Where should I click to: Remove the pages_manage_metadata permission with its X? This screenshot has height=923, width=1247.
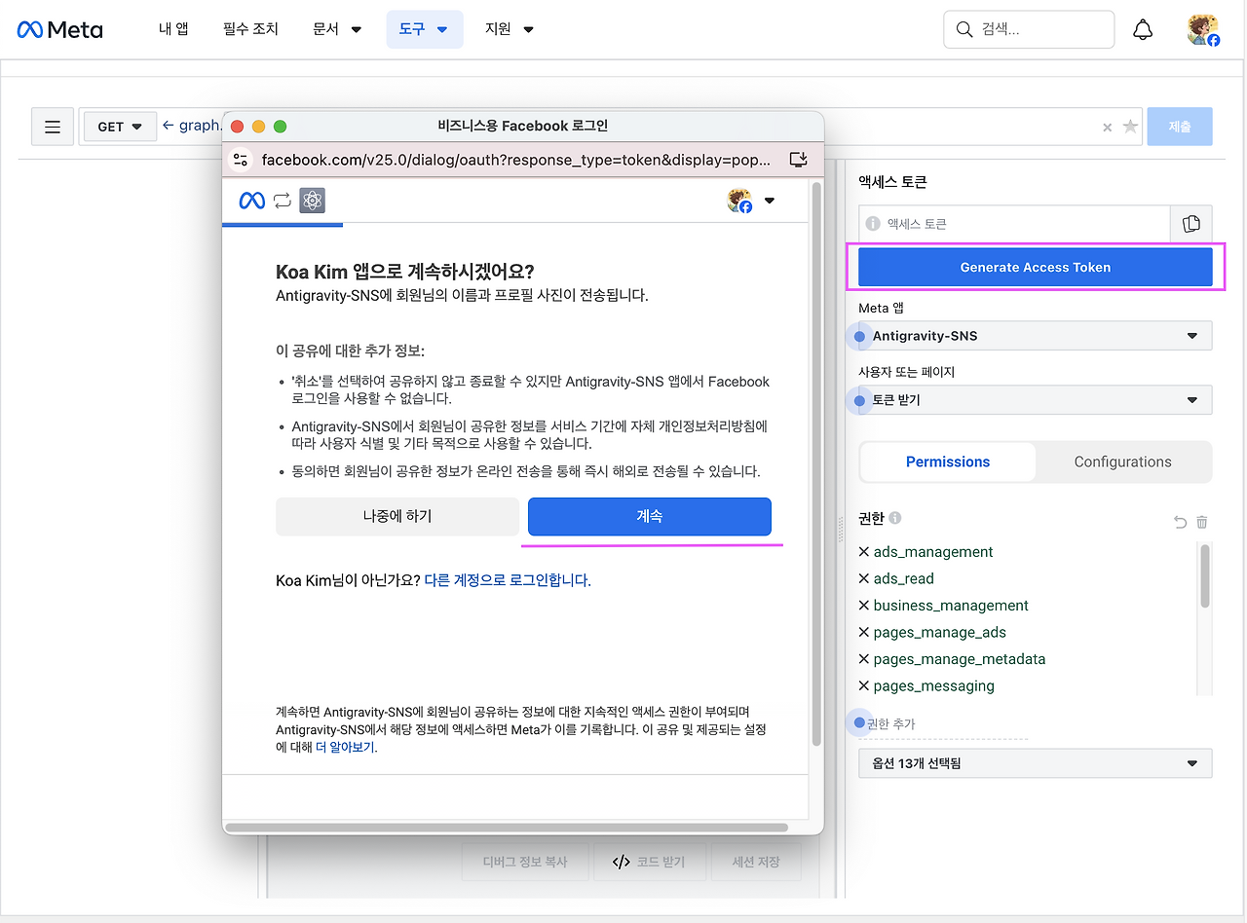864,659
